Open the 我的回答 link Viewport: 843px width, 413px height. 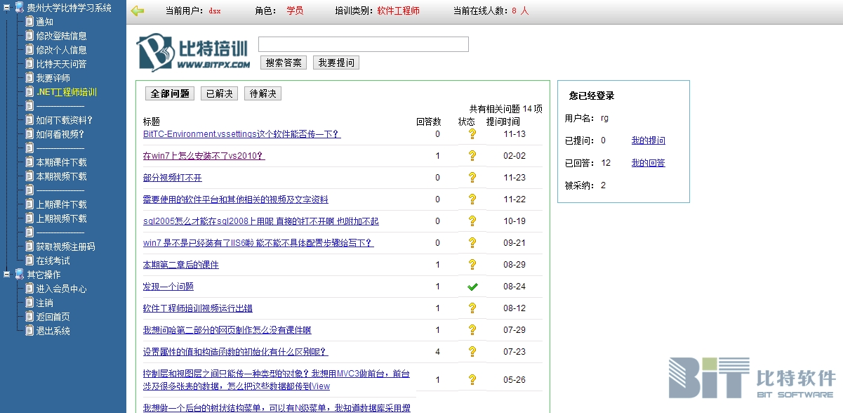coord(648,163)
